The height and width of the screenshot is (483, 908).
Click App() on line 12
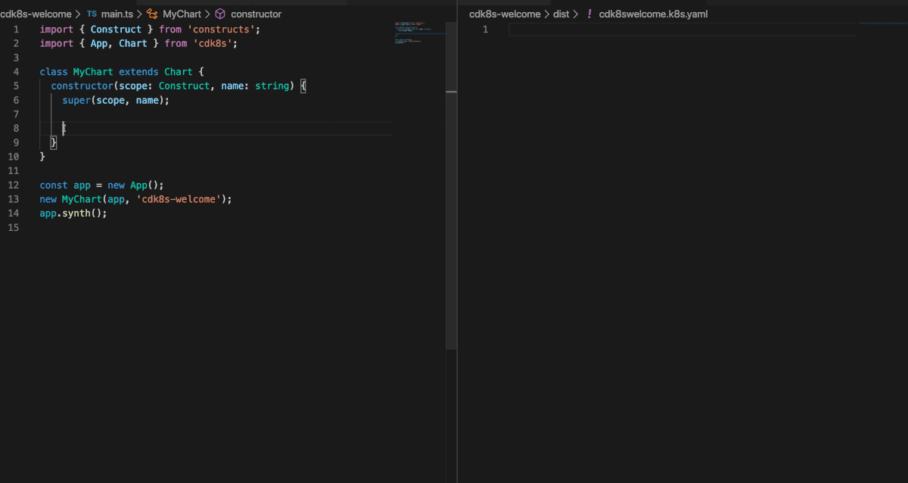144,185
